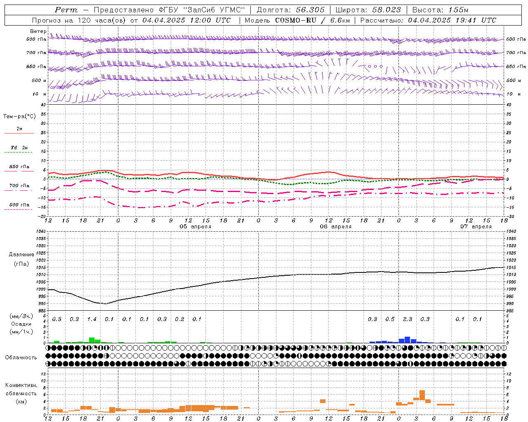Select the "06 апреля" date label
528x422 pixels.
tap(336, 227)
